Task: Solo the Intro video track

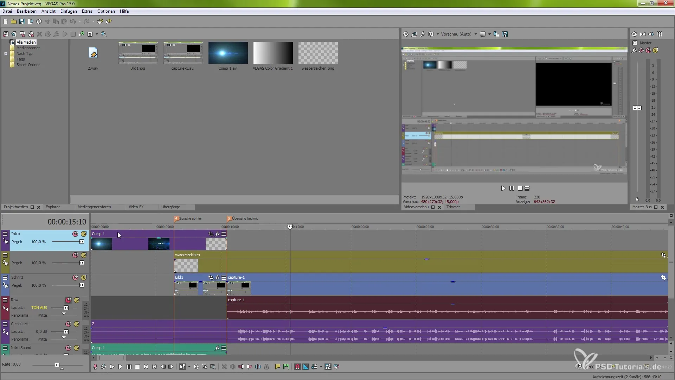Action: click(x=84, y=234)
